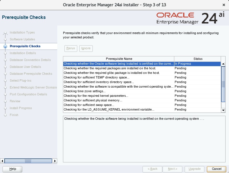
Task: Select Installation Types step in sidebar
Action: [x=22, y=32]
